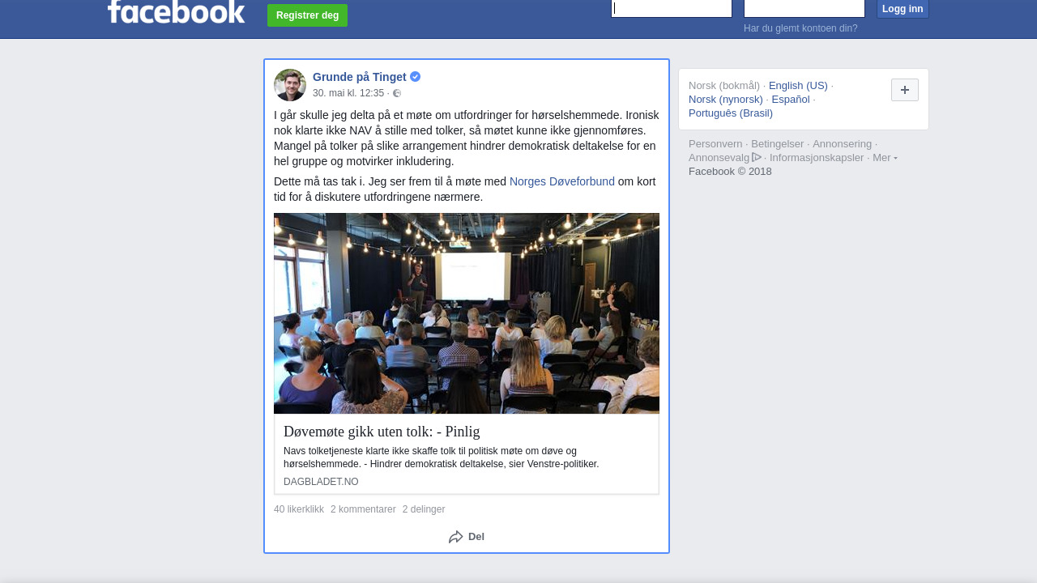Focus the password login field
The height and width of the screenshot is (583, 1037).
tap(804, 9)
